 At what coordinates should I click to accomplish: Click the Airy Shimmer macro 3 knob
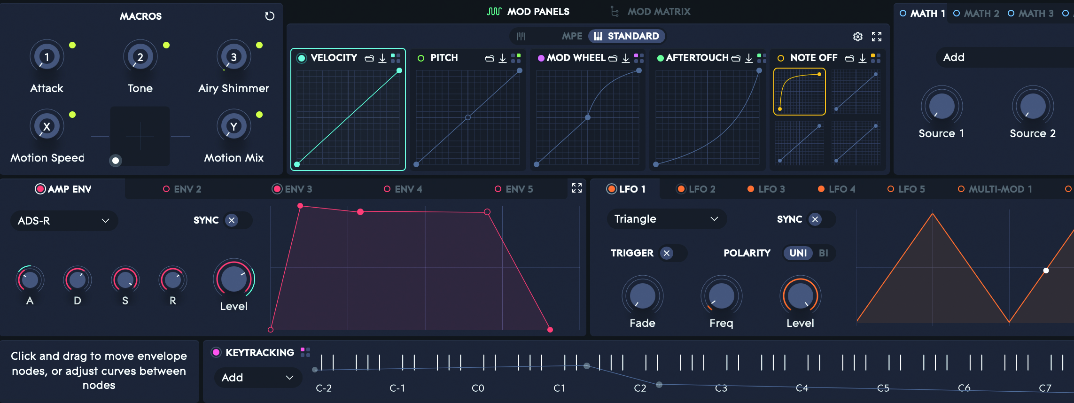(x=233, y=57)
